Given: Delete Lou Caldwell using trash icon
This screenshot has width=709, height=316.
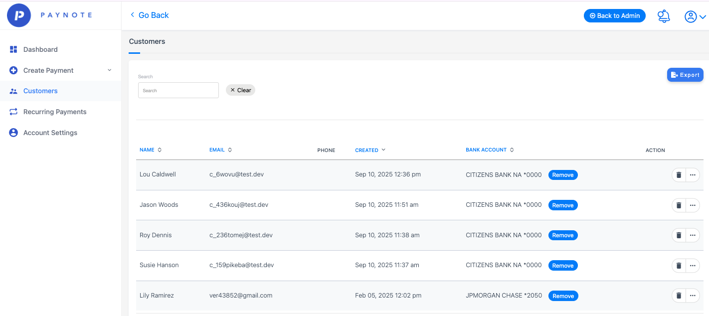Looking at the screenshot, I should pyautogui.click(x=679, y=175).
